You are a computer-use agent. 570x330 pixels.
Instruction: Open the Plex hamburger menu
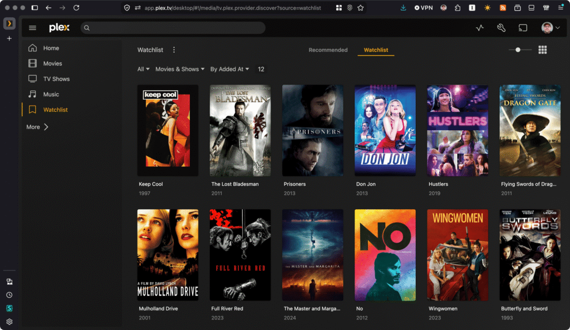tap(32, 28)
